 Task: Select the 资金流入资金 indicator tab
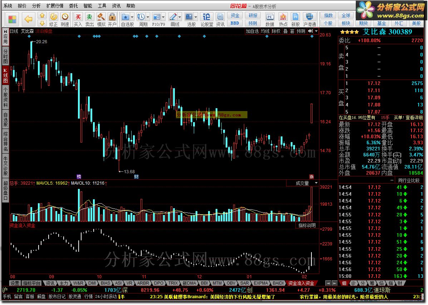click(301, 283)
